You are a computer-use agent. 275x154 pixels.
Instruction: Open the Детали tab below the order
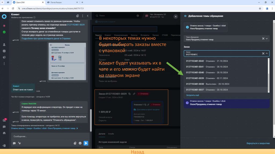(x=102, y=134)
